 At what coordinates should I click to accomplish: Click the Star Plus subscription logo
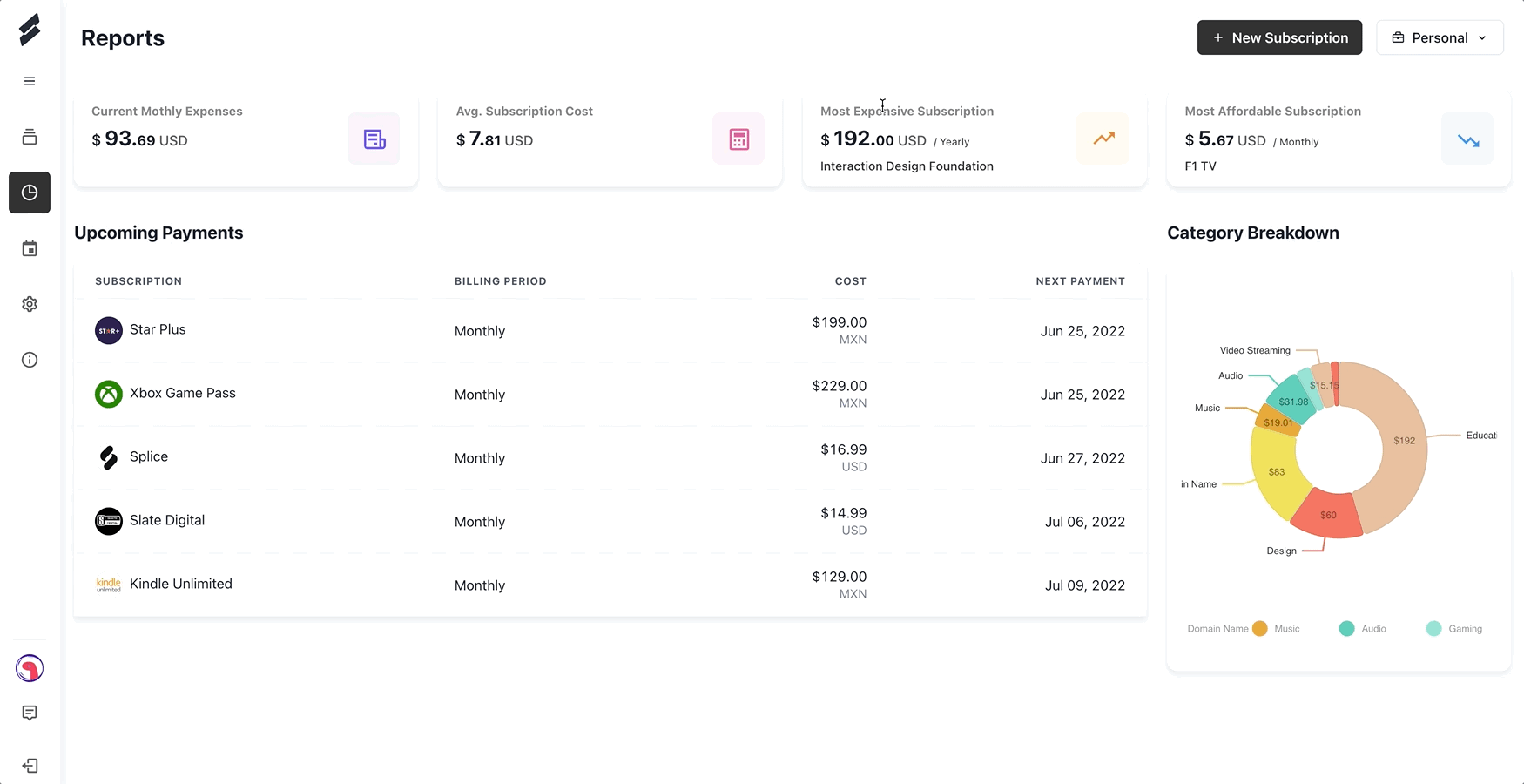(108, 330)
